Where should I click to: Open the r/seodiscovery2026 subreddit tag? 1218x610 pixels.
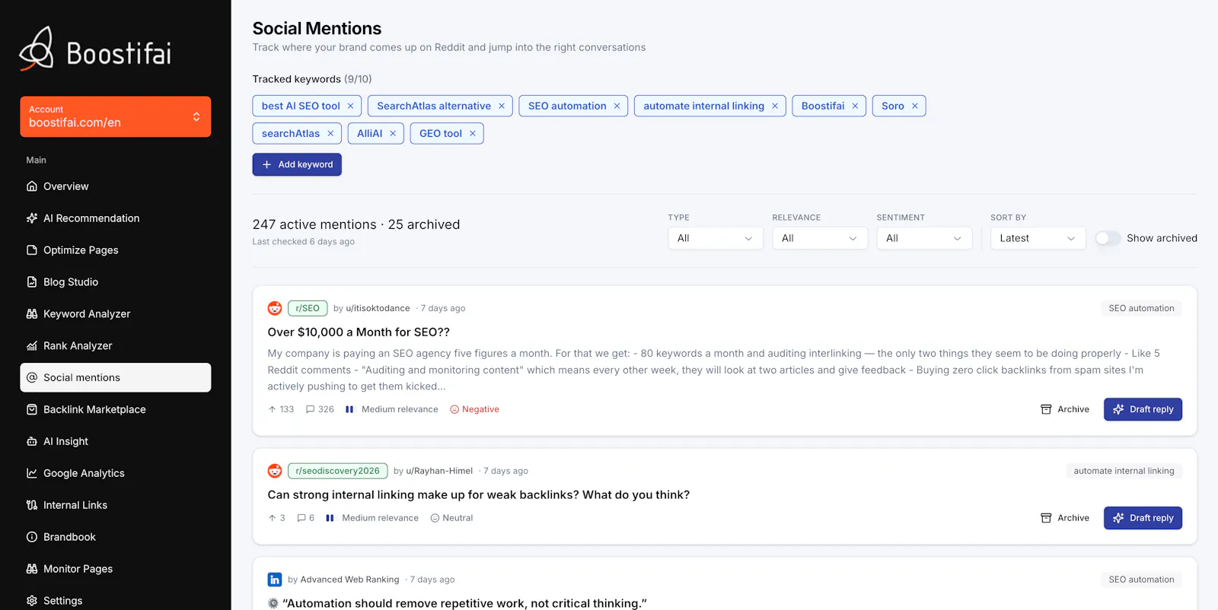point(337,471)
